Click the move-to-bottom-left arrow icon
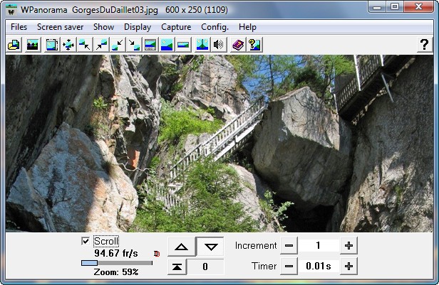The image size is (439, 285). click(x=118, y=45)
